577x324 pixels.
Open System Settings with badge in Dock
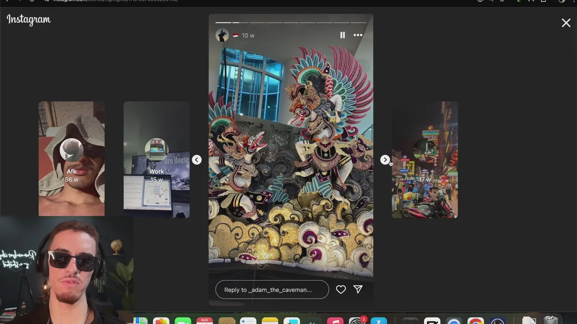[357, 321]
